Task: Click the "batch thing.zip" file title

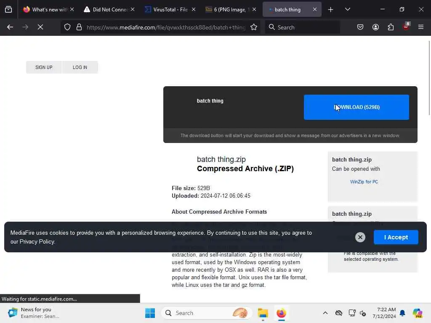Action: [x=221, y=159]
